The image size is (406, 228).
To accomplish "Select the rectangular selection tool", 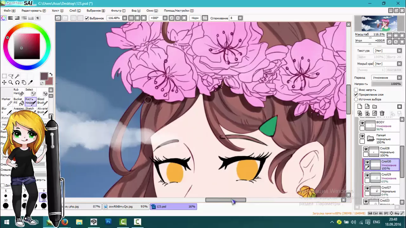I will (4, 76).
